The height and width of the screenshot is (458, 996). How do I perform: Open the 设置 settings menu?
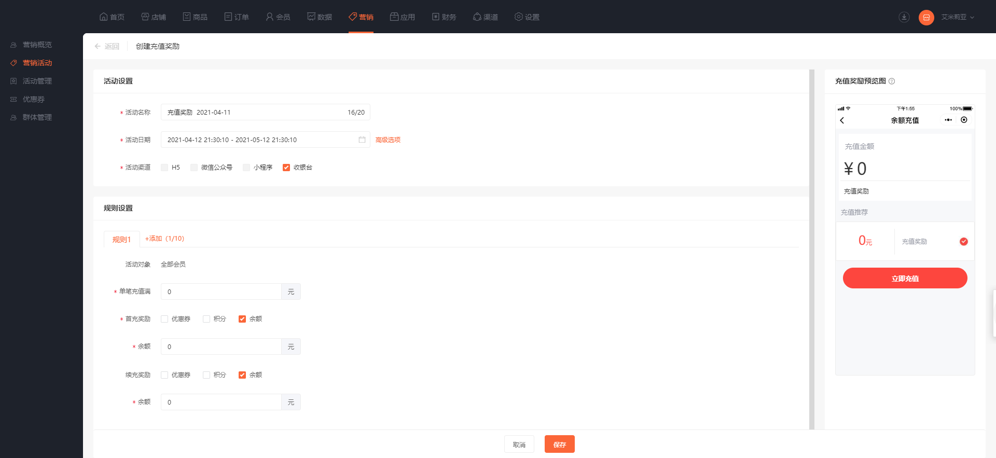click(527, 17)
